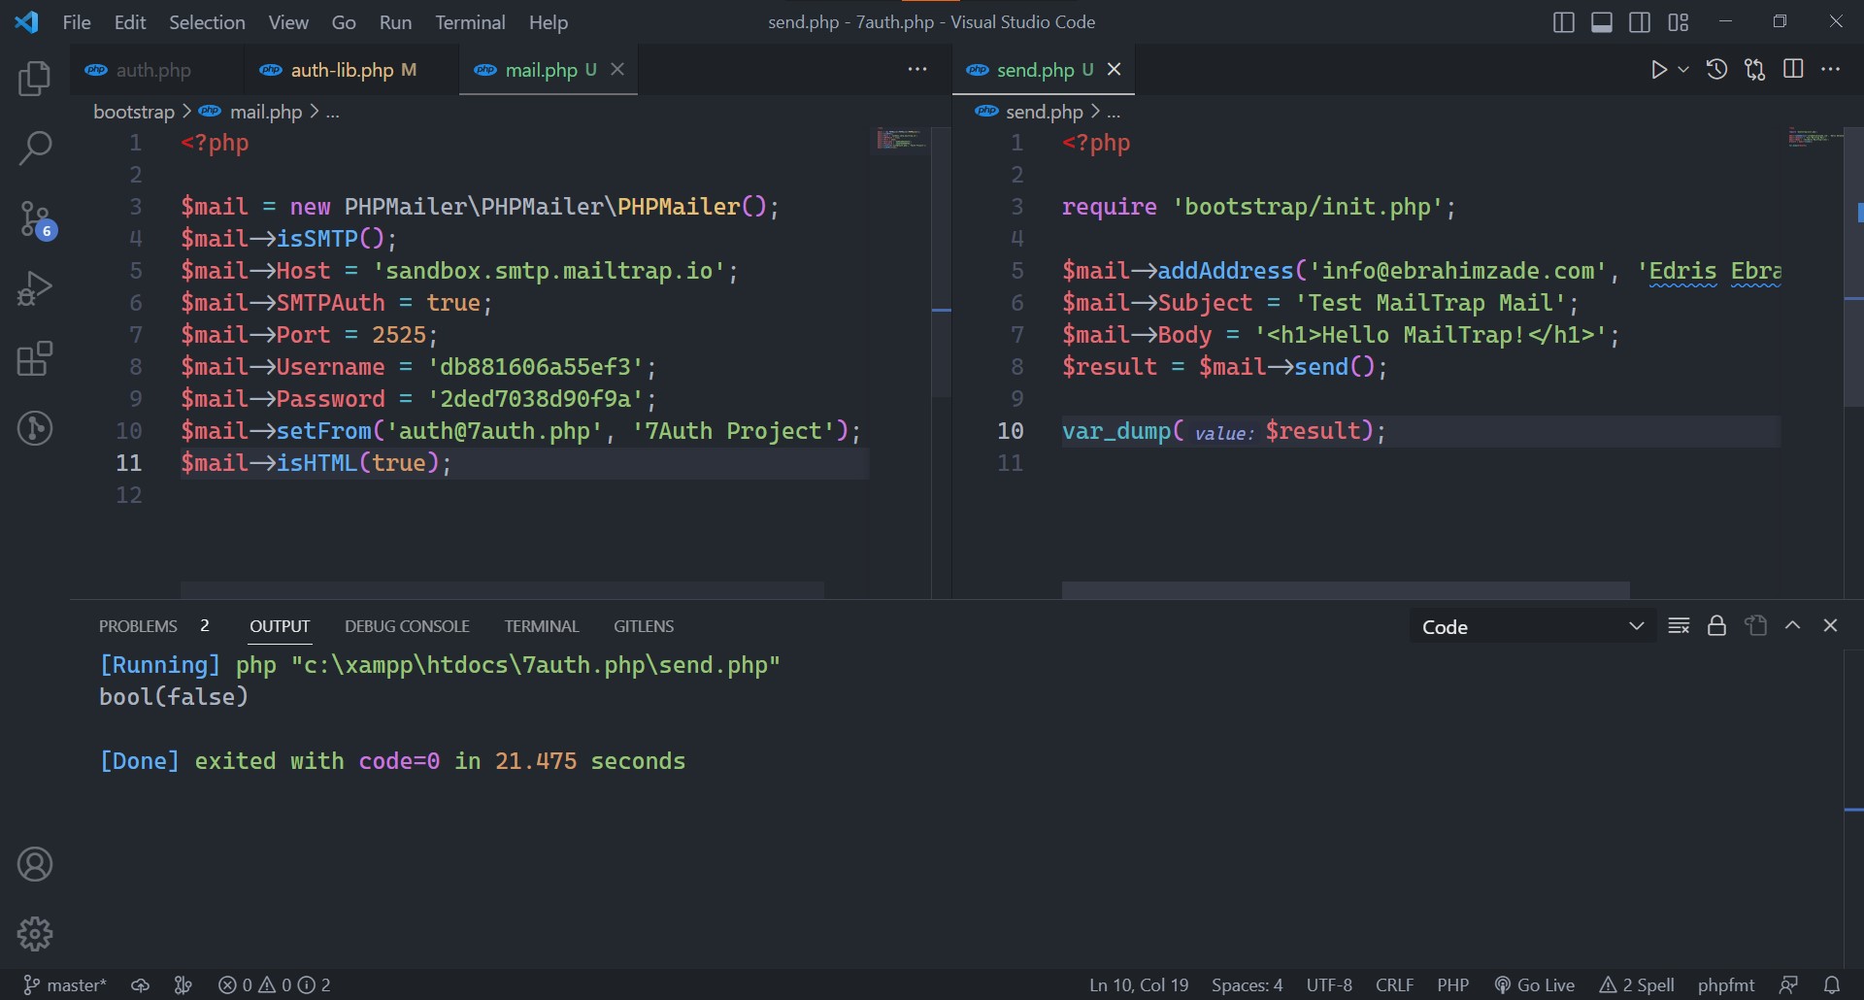1864x1000 pixels.
Task: Click the left editor horizontal scrollbar
Action: [502, 590]
